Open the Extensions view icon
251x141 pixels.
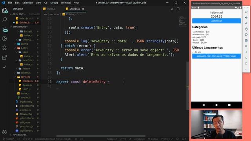click(x=4, y=57)
